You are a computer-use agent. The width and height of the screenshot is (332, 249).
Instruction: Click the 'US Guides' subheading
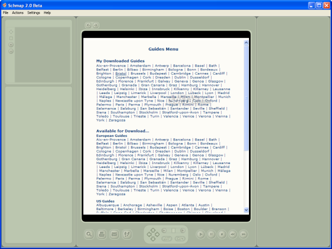[x=105, y=201]
